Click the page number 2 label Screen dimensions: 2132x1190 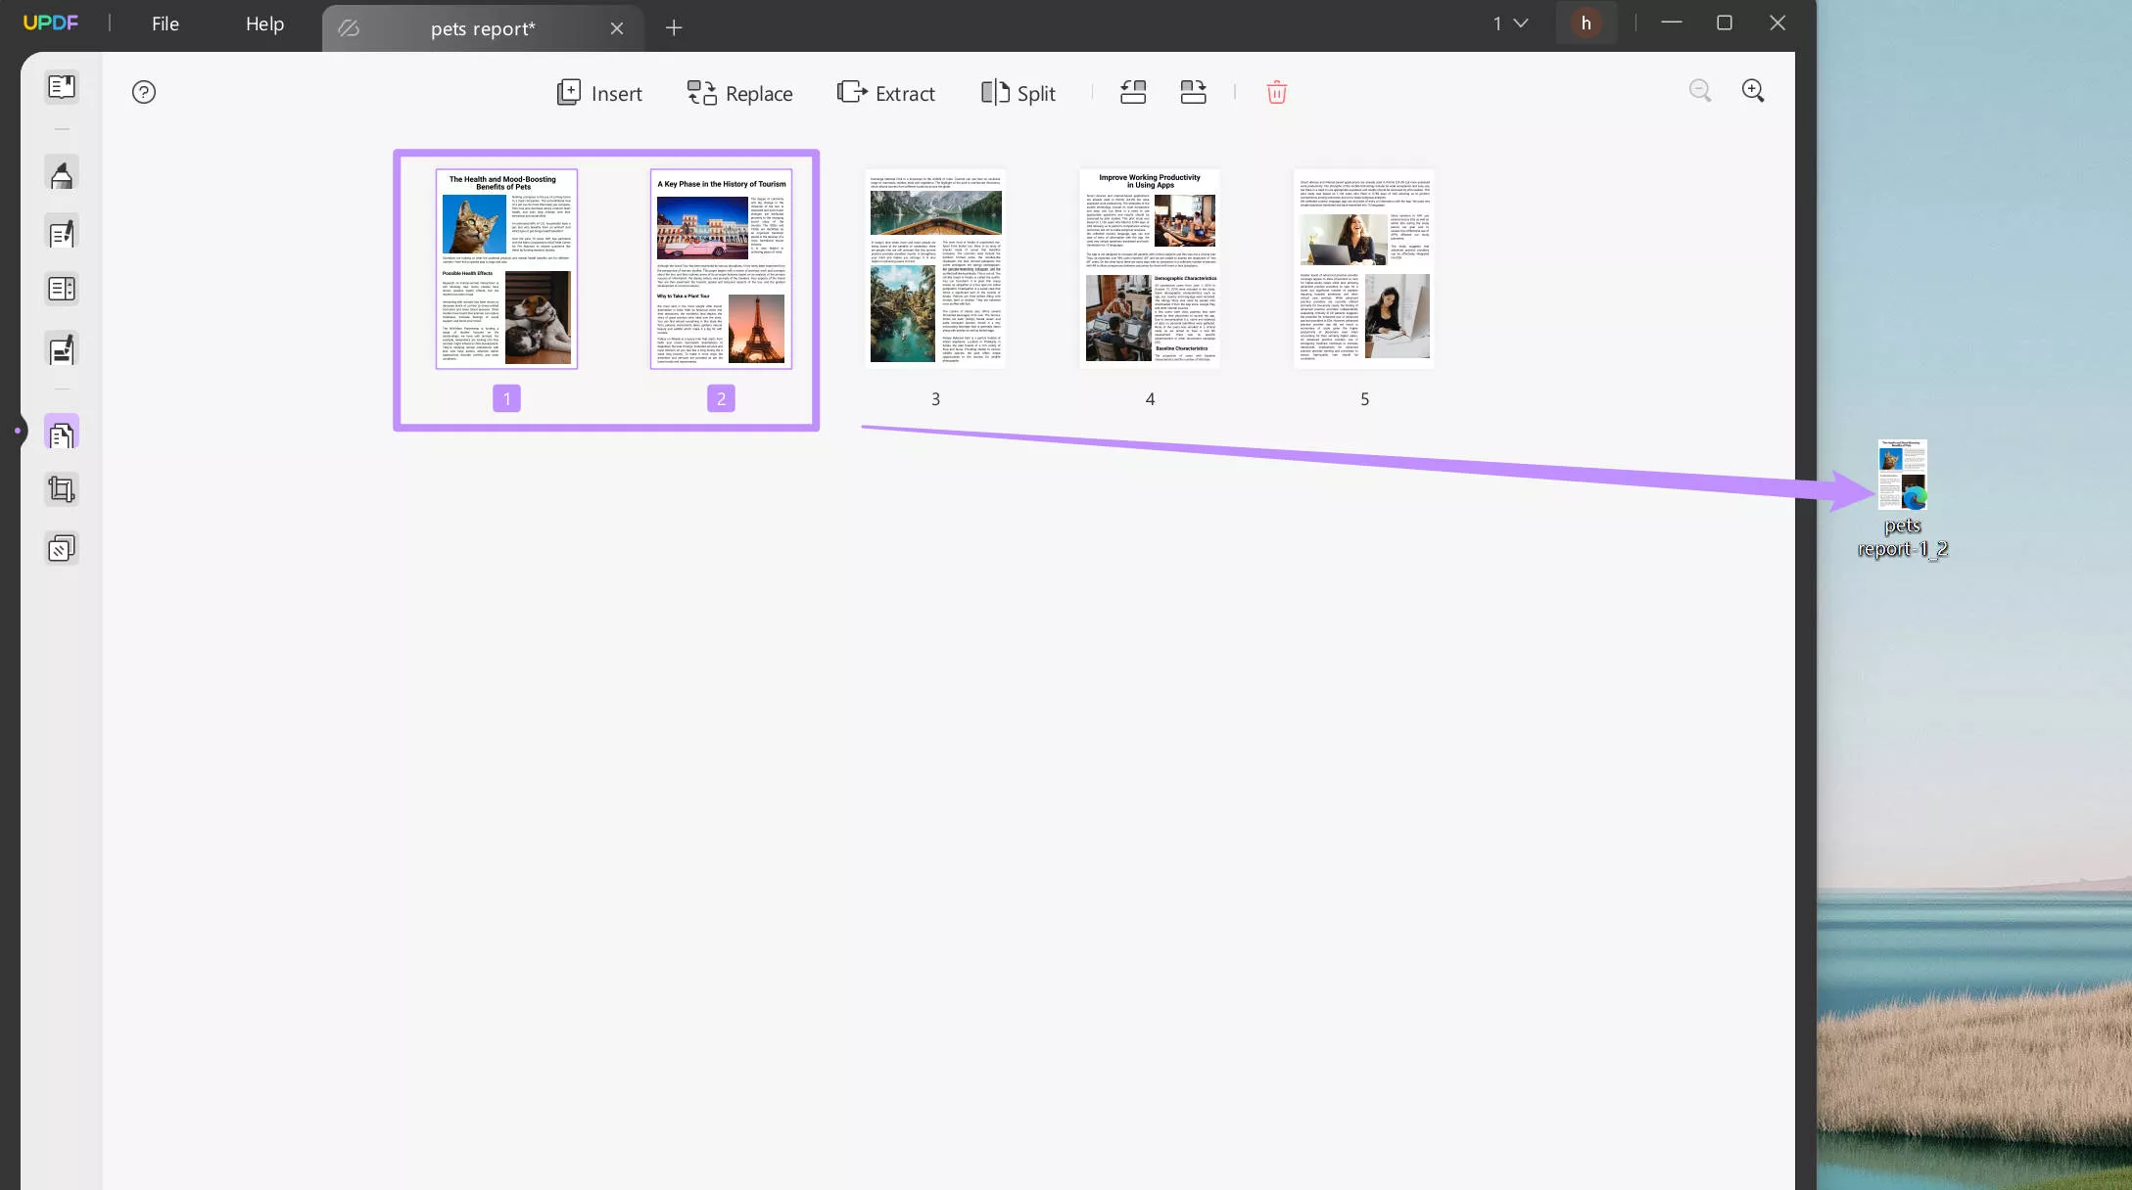point(721,398)
